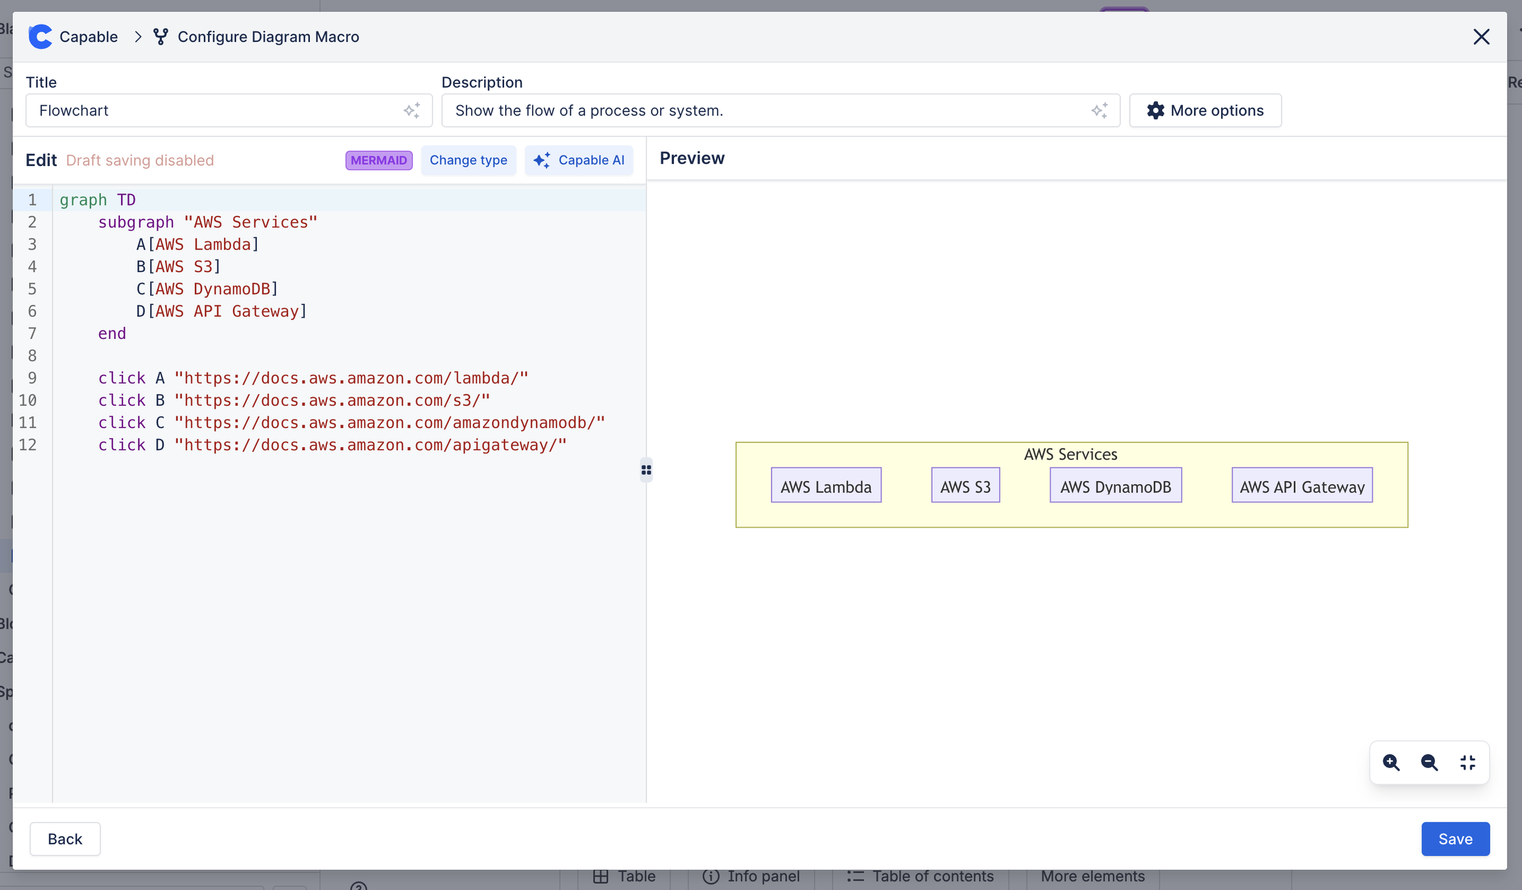Image resolution: width=1522 pixels, height=890 pixels.
Task: Click the click C amazondynamodb URL line
Action: tap(352, 423)
